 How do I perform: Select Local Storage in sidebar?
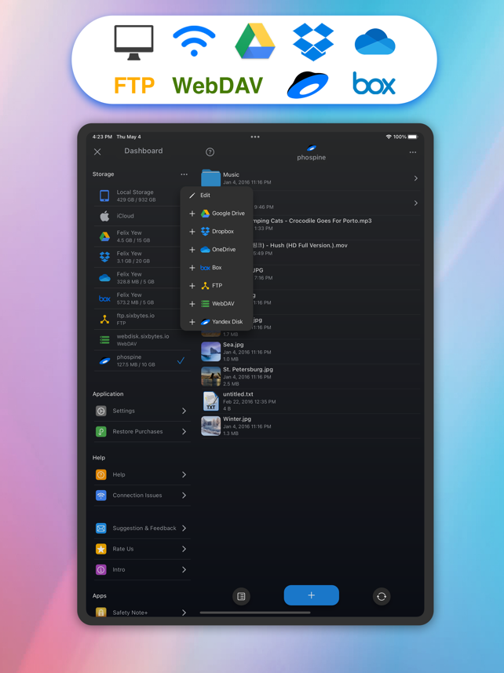click(x=142, y=196)
